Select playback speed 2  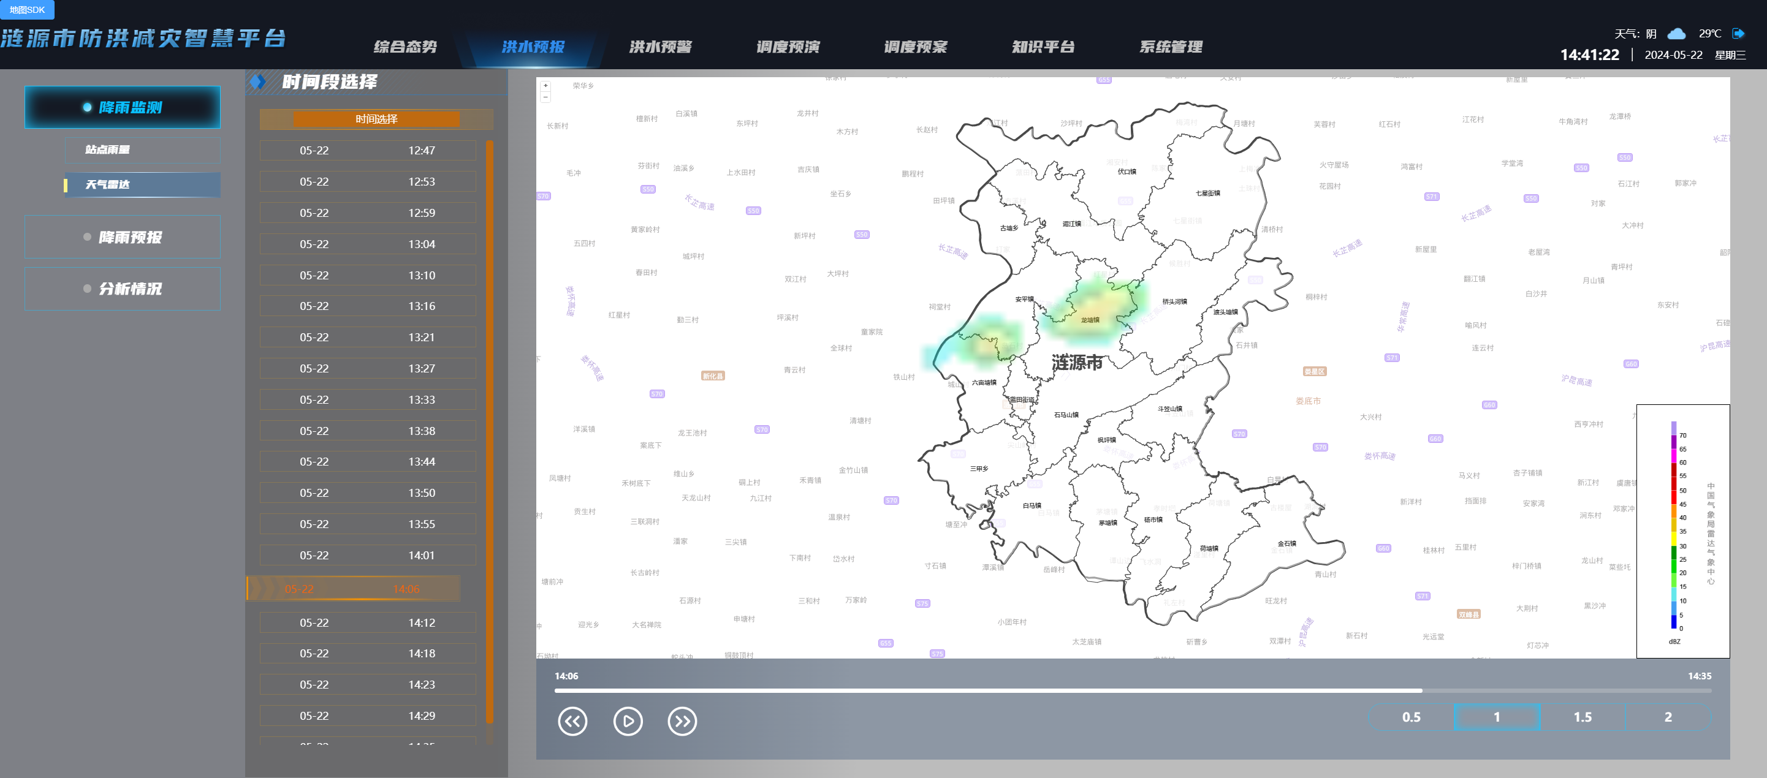(x=1668, y=717)
